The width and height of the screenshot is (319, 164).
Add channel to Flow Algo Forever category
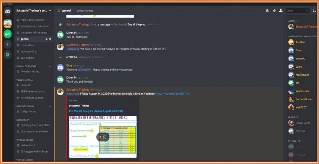[x=50, y=66]
